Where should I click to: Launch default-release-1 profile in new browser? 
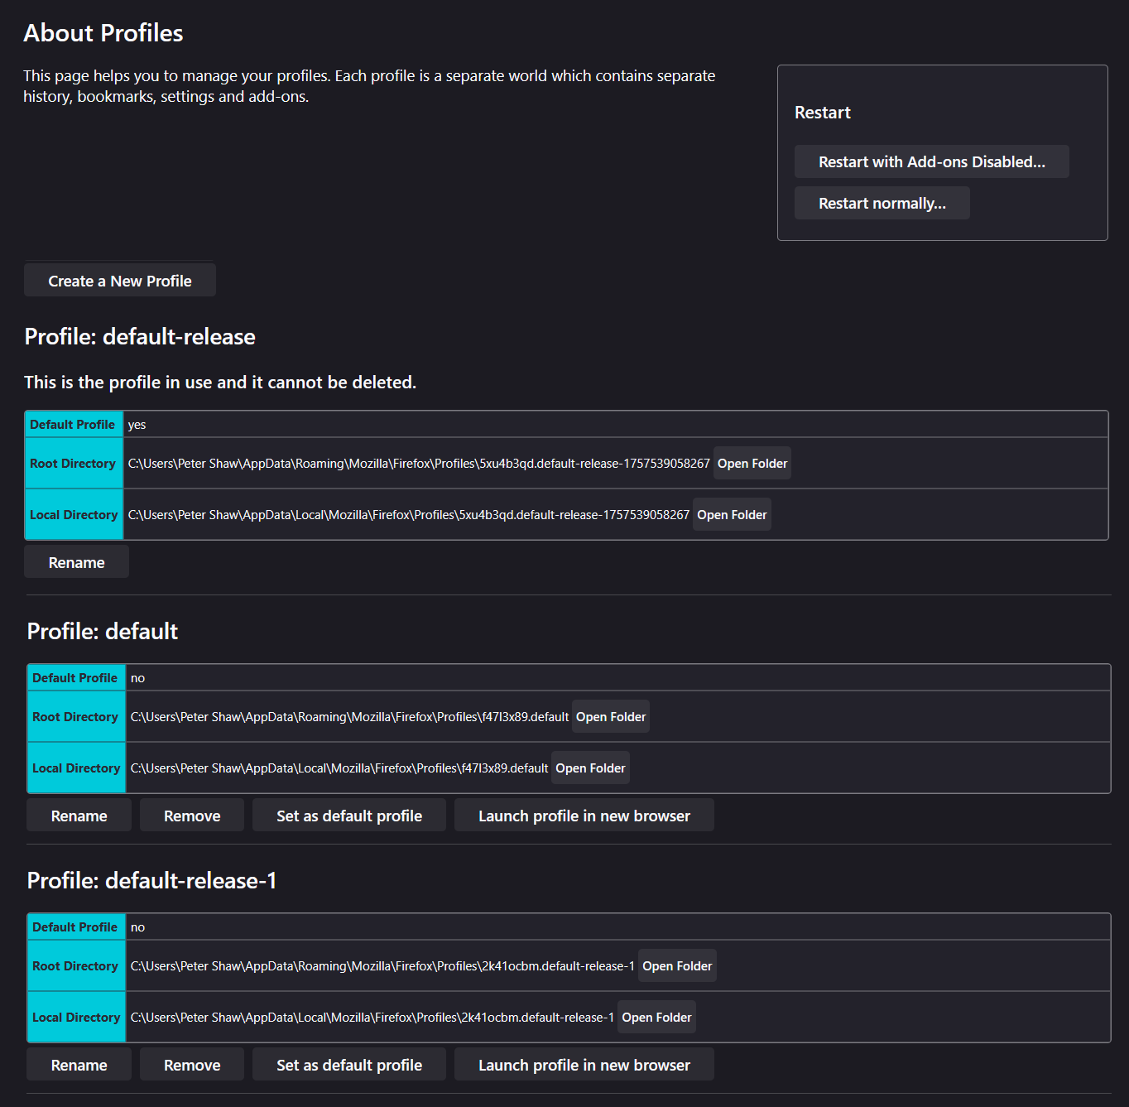click(x=584, y=1066)
